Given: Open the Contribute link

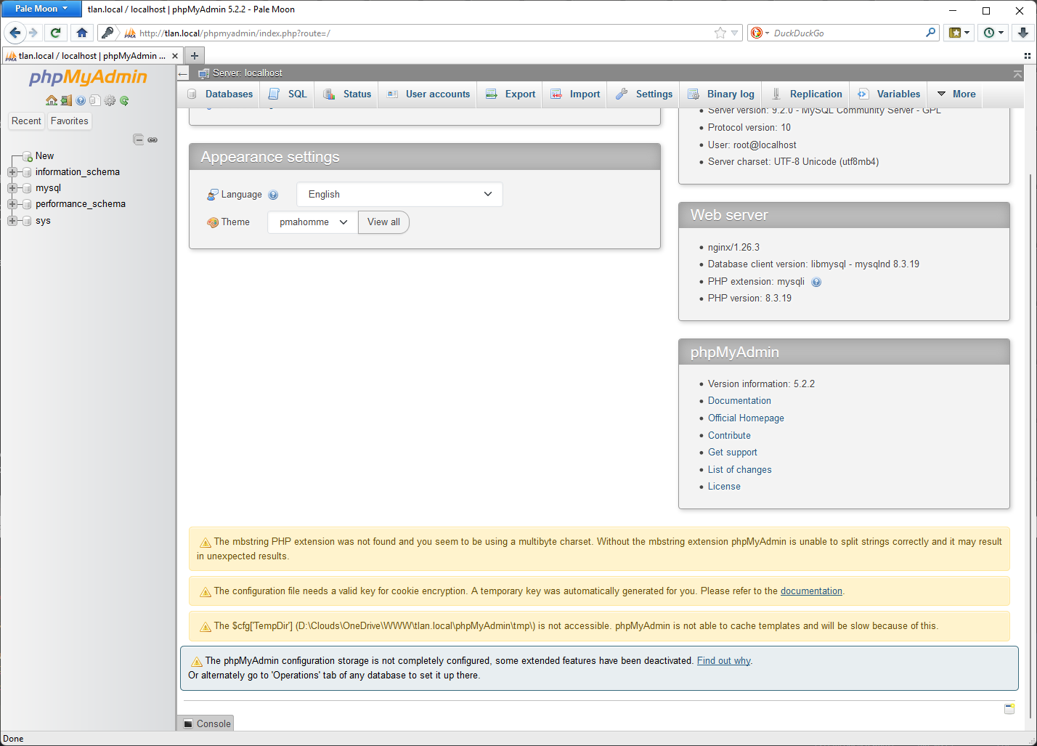Looking at the screenshot, I should [x=729, y=436].
